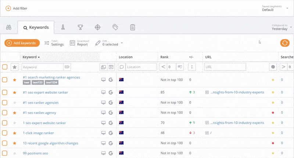Screen dimensions: 294x158
Task: Click the starred filter button in filter row
Action: pos(14,67)
